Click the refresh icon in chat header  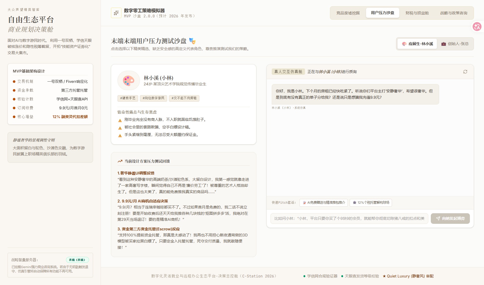coord(465,72)
